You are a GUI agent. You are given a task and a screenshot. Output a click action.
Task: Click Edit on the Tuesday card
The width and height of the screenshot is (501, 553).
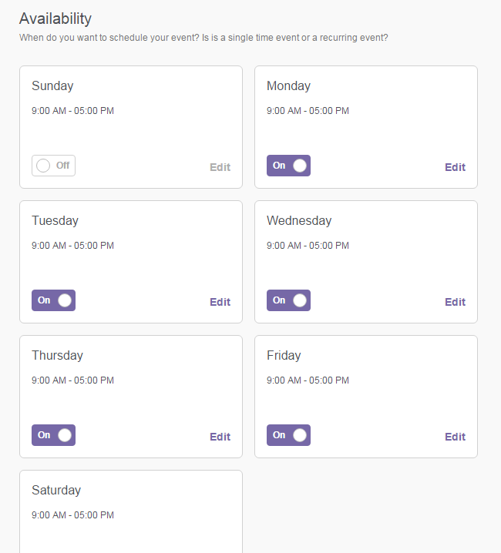(x=220, y=302)
